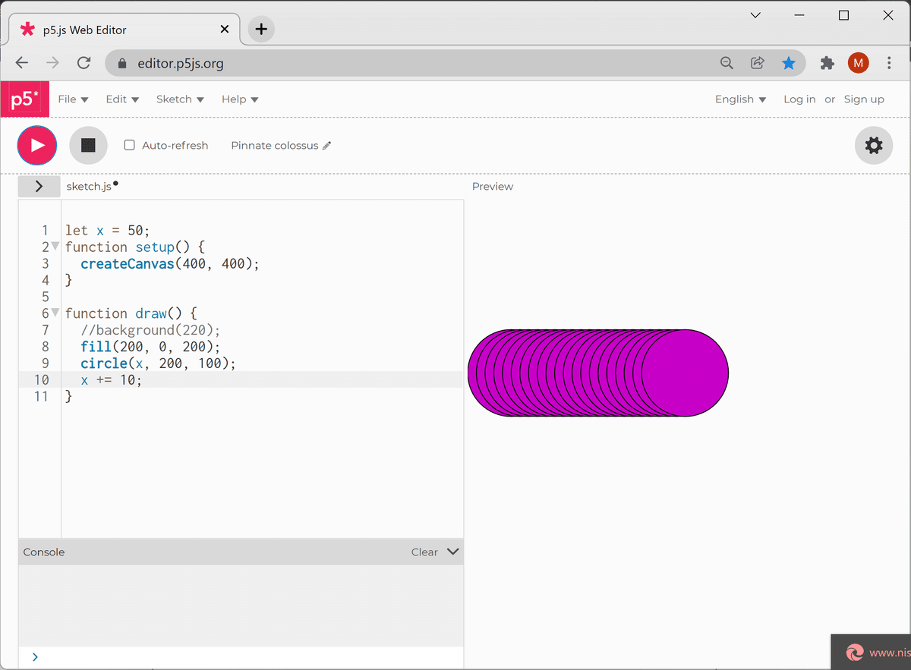Image resolution: width=911 pixels, height=670 pixels.
Task: Collapse the console with chevron
Action: tap(453, 552)
